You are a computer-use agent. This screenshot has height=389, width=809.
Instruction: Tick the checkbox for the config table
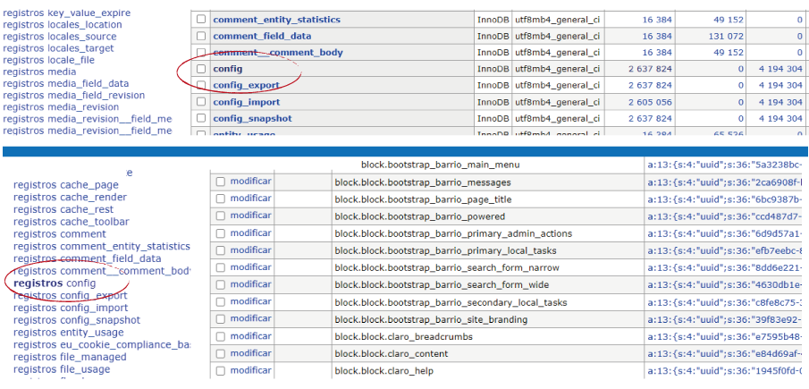[x=201, y=69]
